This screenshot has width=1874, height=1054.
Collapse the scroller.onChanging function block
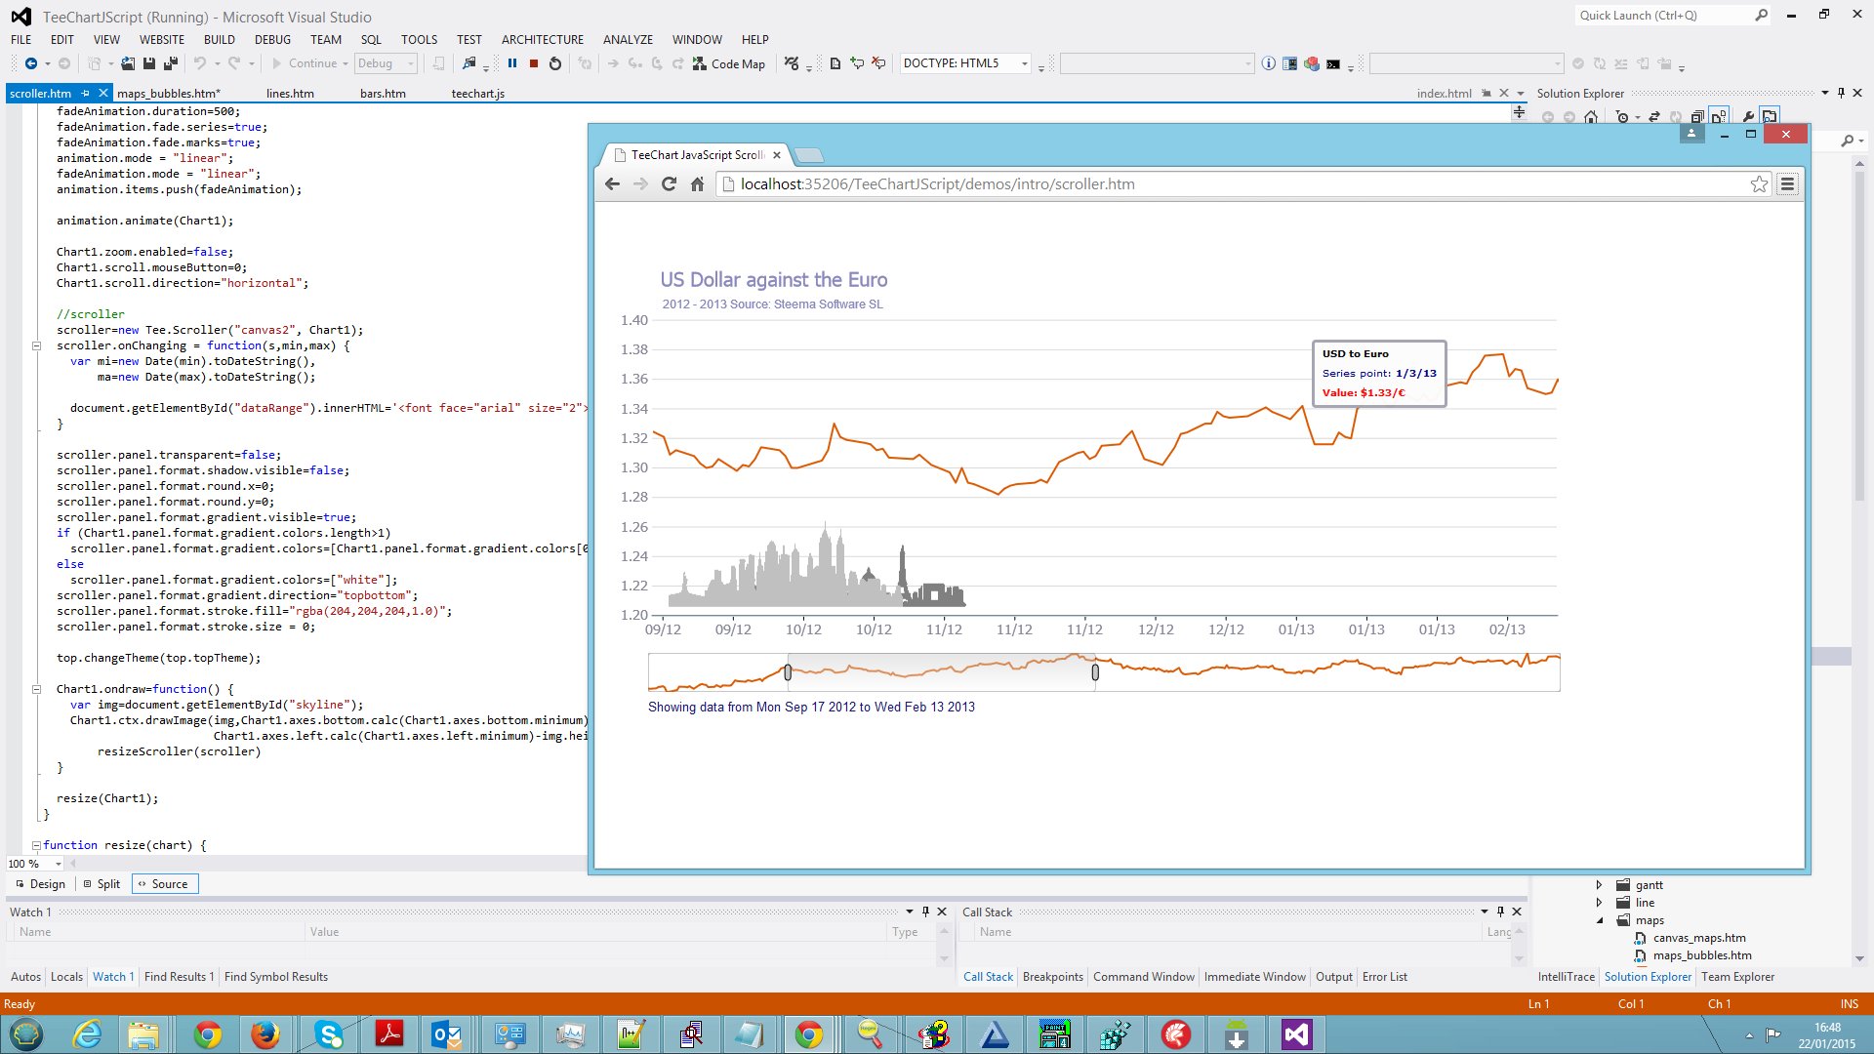36,345
